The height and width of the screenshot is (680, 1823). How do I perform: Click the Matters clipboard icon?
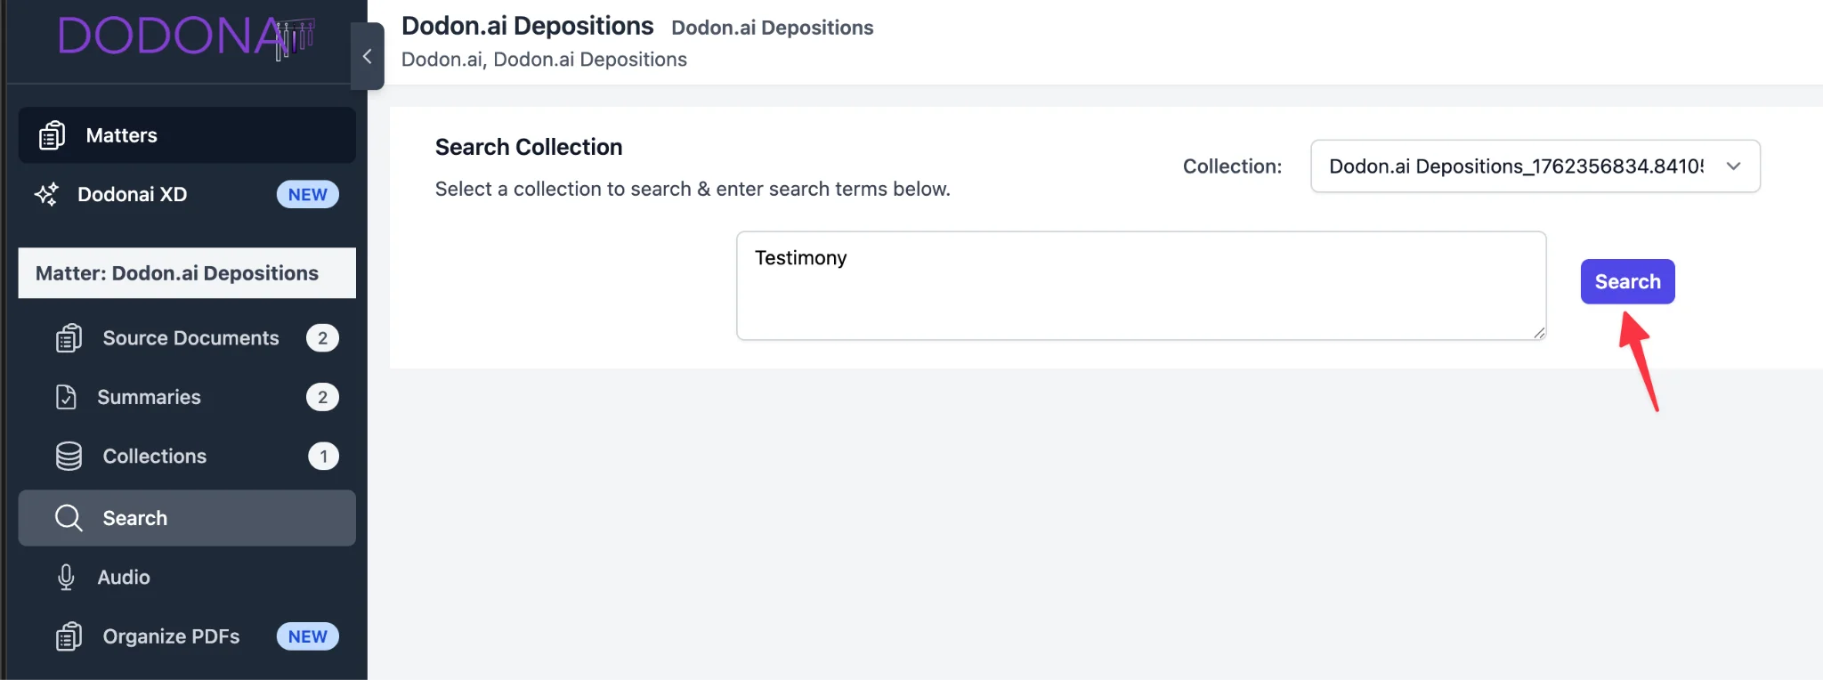(x=52, y=135)
